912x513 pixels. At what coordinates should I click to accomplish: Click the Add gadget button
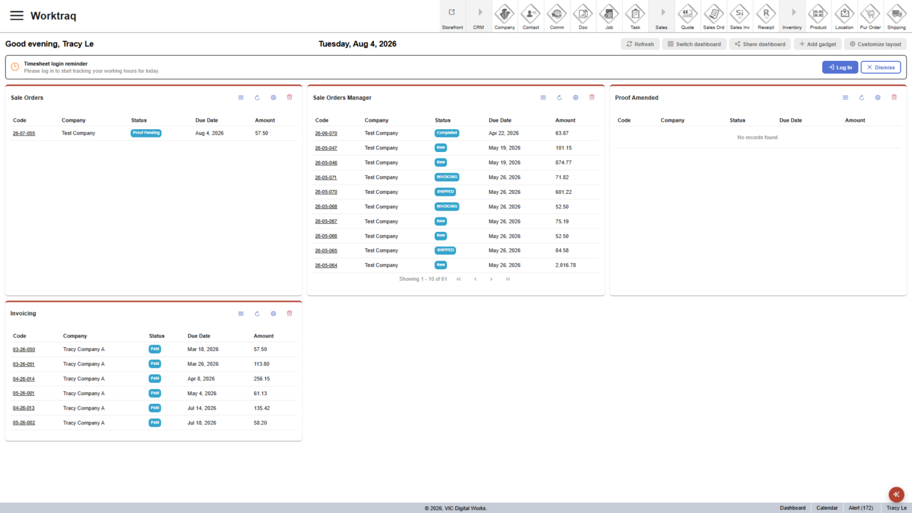click(818, 44)
